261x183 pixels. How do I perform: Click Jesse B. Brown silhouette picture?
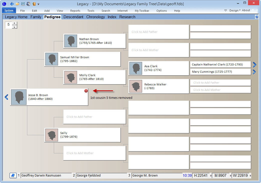(19, 97)
